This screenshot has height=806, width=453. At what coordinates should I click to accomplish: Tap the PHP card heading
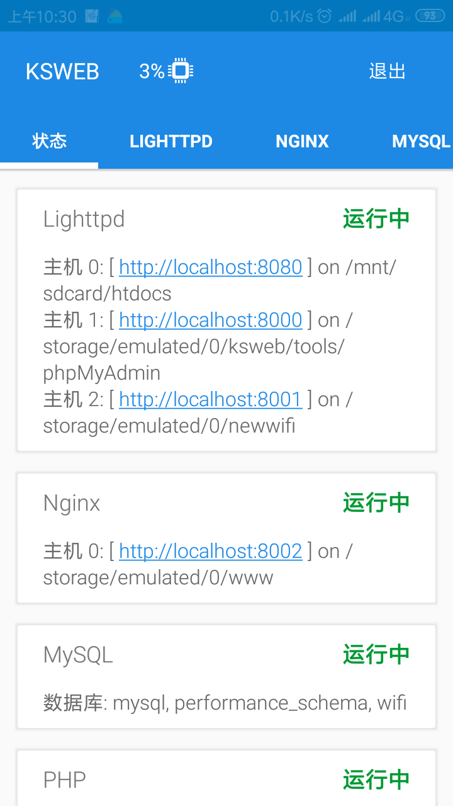pos(64,780)
